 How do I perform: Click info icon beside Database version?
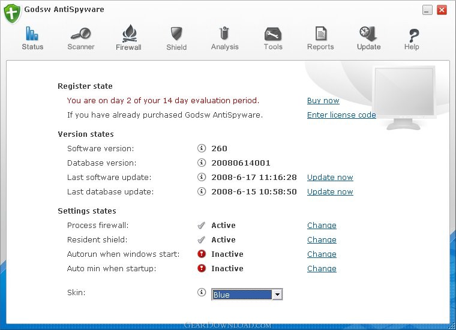pyautogui.click(x=201, y=163)
